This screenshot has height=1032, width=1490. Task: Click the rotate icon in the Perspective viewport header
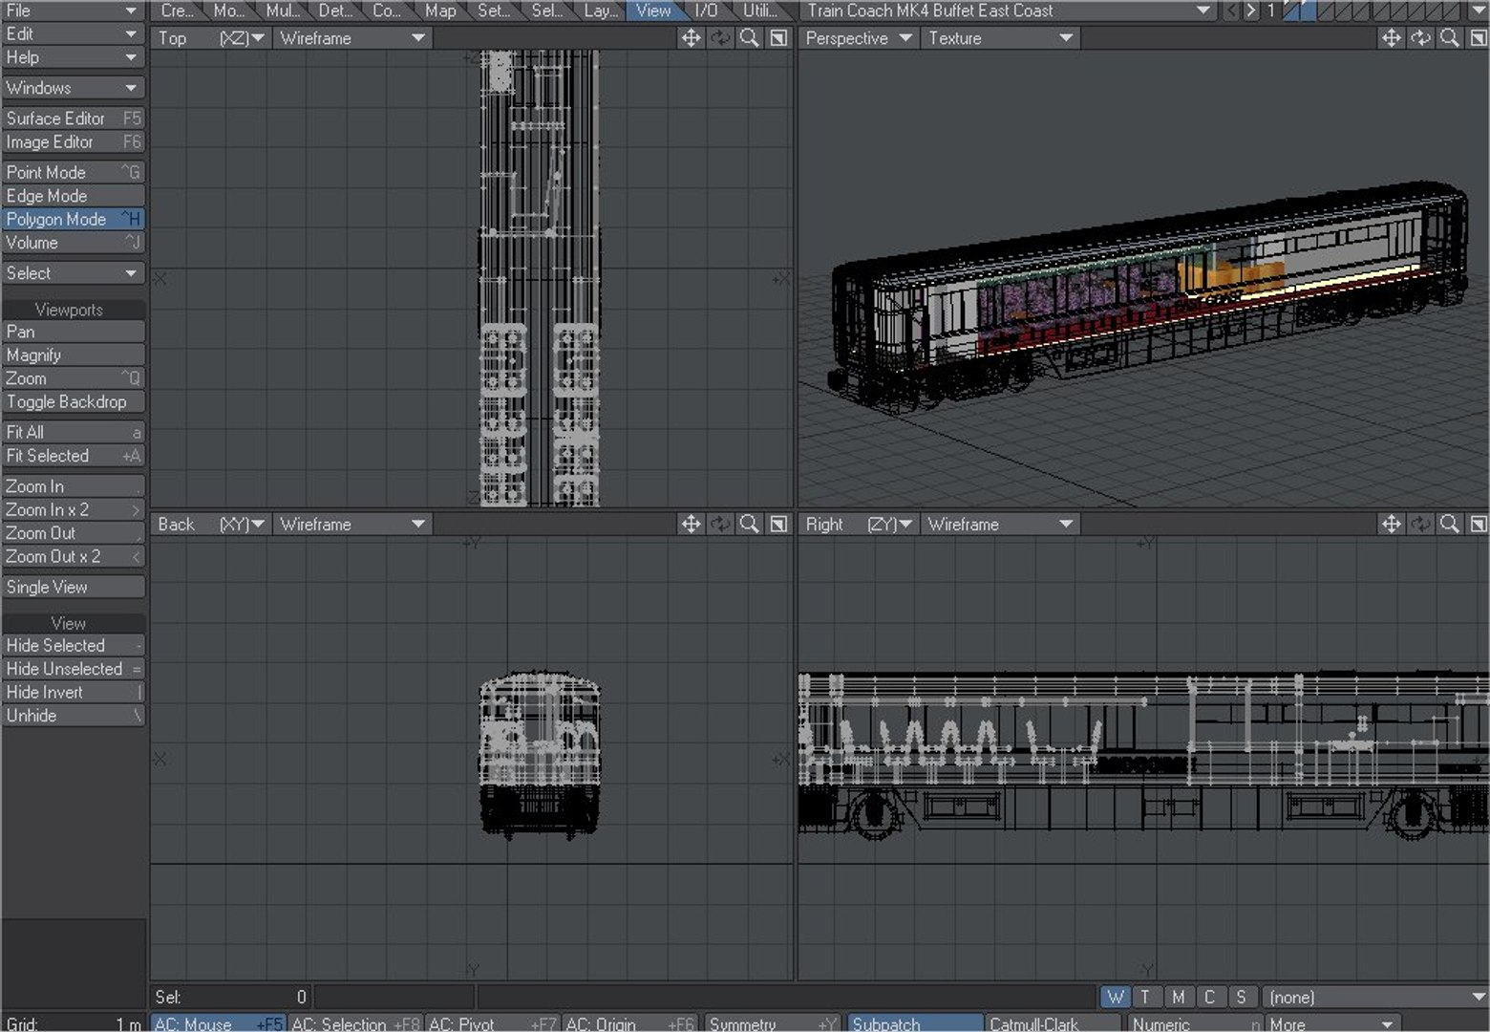(x=1420, y=38)
